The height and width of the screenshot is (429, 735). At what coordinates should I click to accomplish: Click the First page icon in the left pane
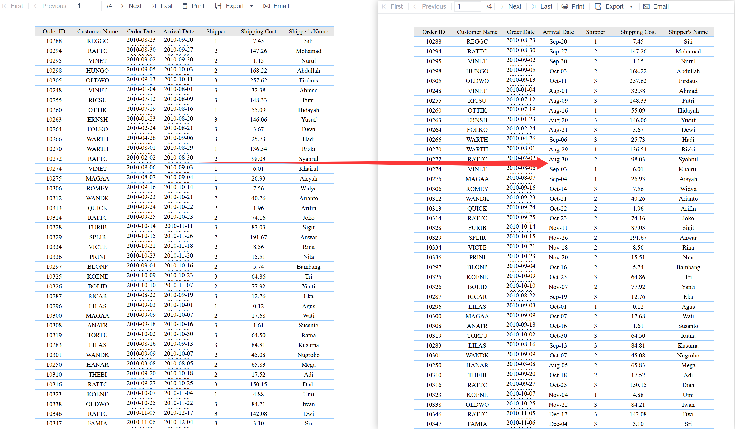pos(5,6)
